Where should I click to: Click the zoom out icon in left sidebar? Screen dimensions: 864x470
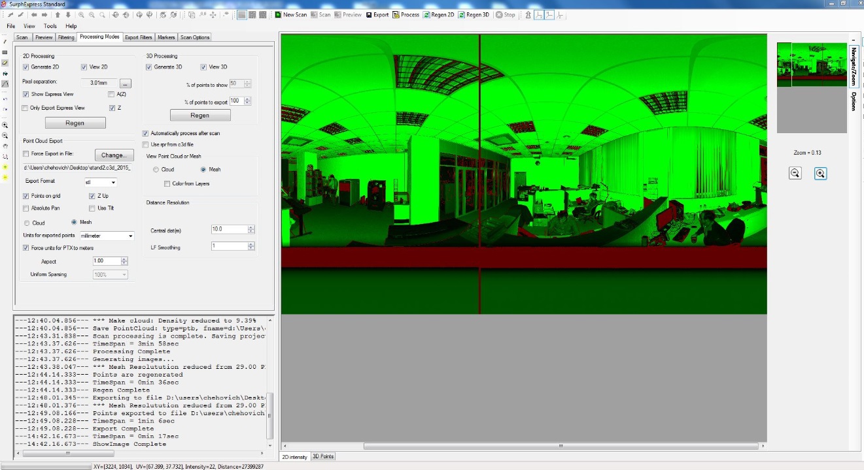coord(5,135)
